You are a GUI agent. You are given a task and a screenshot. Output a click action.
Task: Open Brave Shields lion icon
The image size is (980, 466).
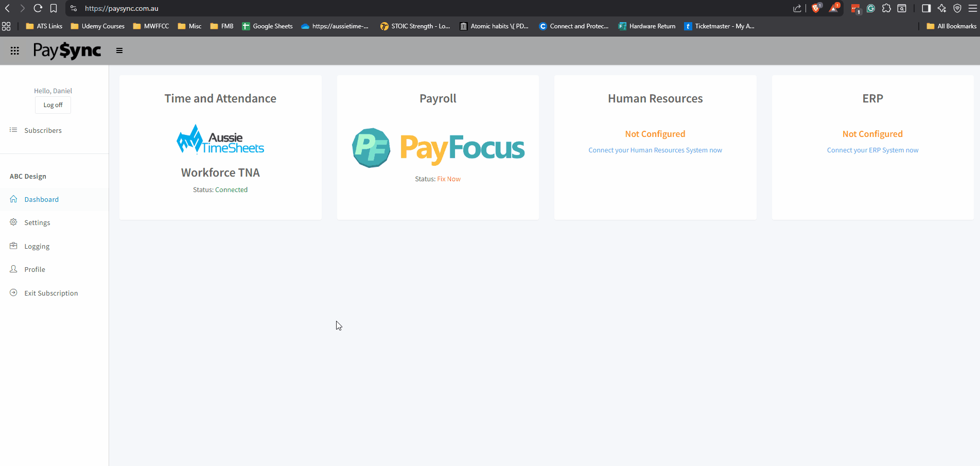click(816, 8)
